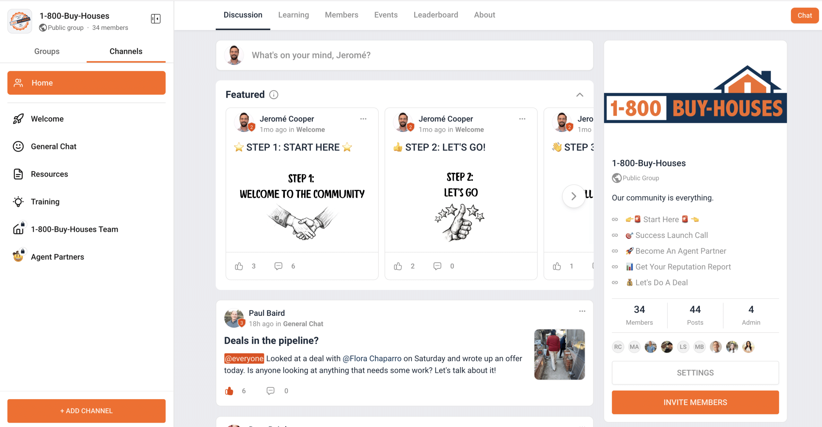Screen dimensions: 822x427
Task: Open options menu on STEP 2 post
Action: pos(522,119)
